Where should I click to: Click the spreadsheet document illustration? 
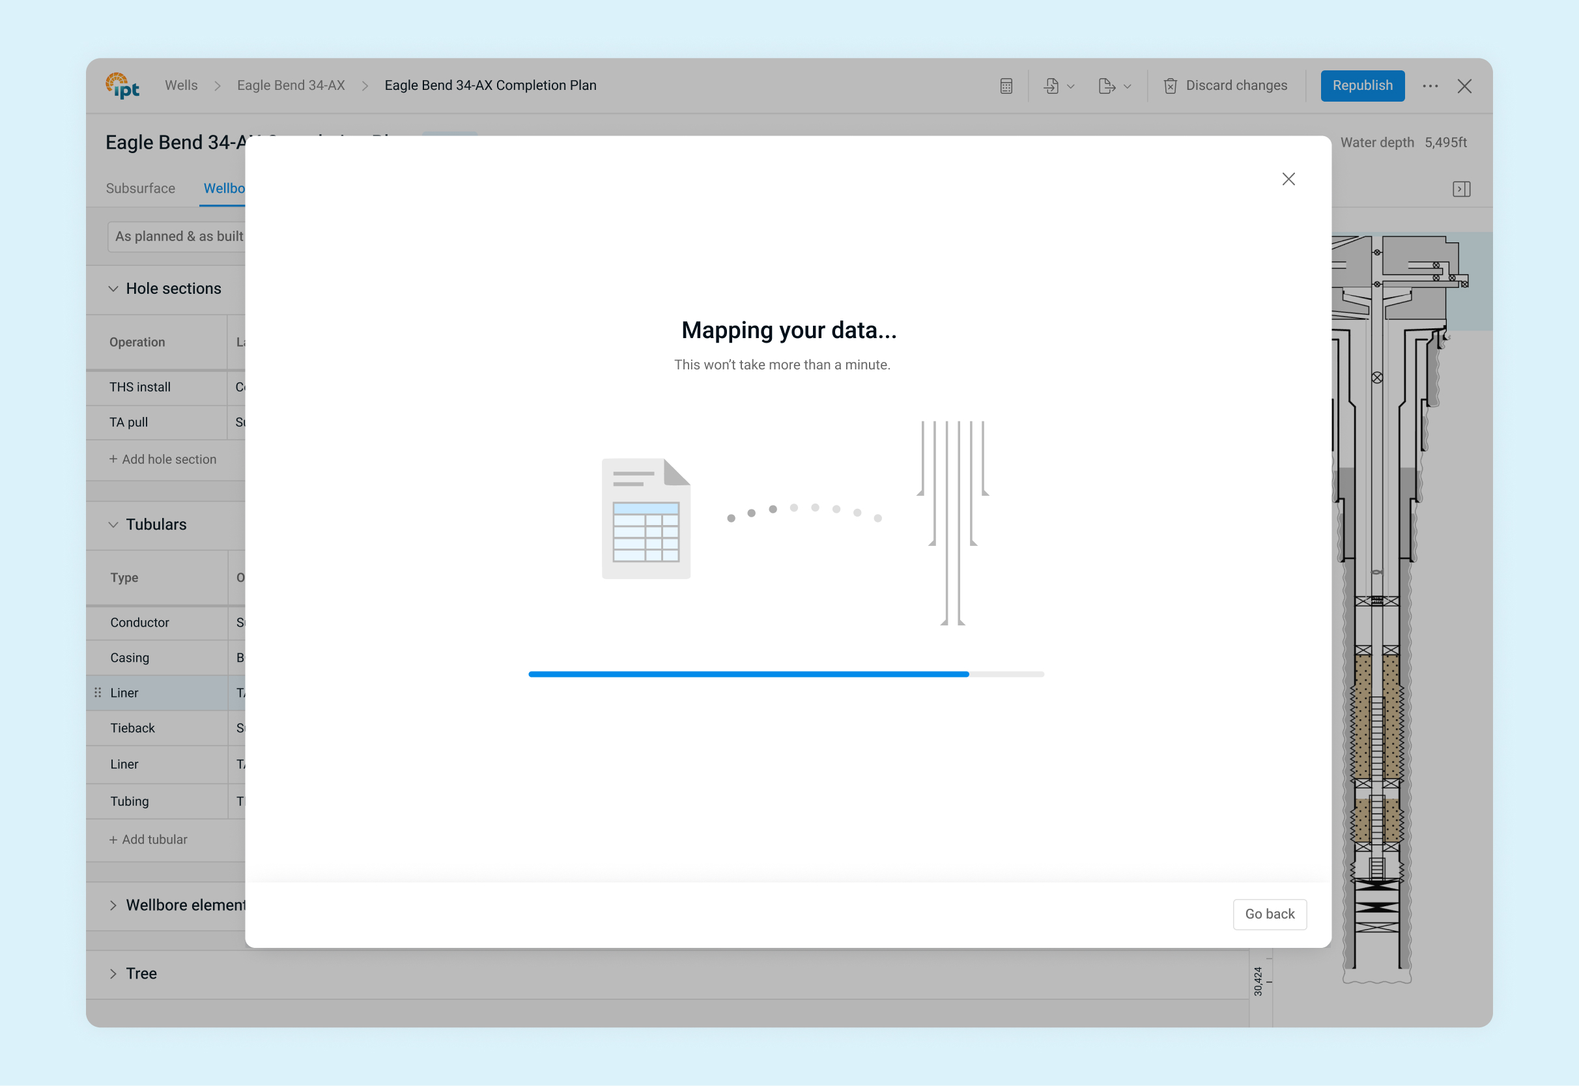[x=646, y=519]
